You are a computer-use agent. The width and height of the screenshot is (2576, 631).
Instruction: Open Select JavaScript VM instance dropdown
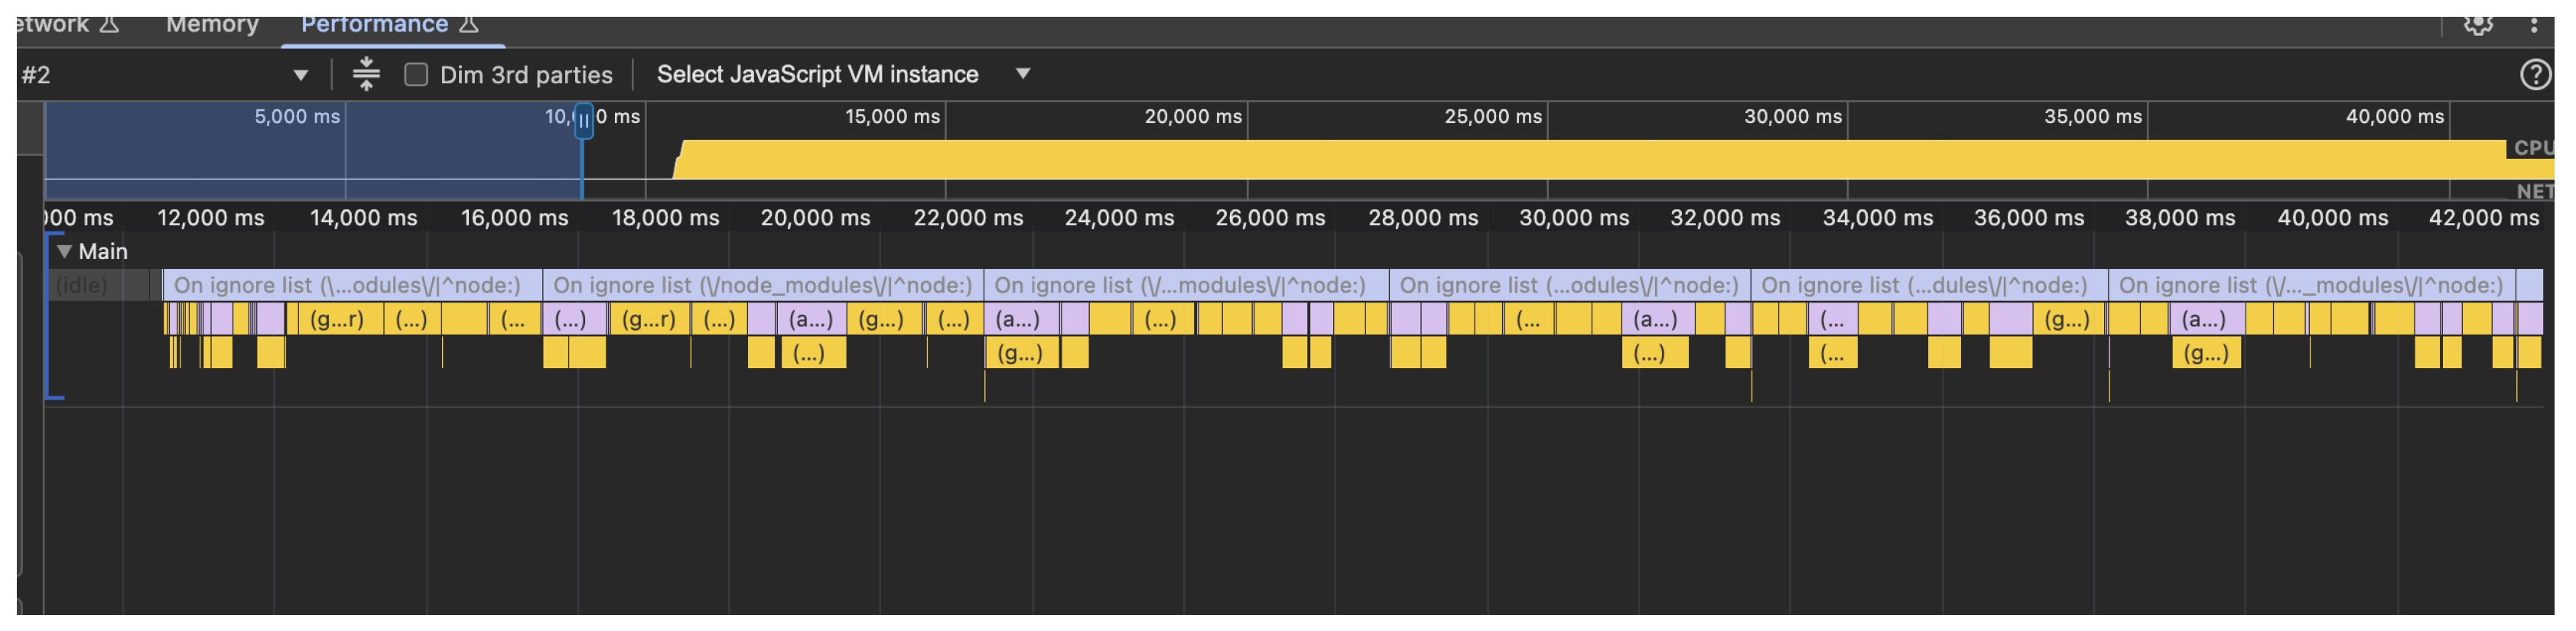point(1022,74)
